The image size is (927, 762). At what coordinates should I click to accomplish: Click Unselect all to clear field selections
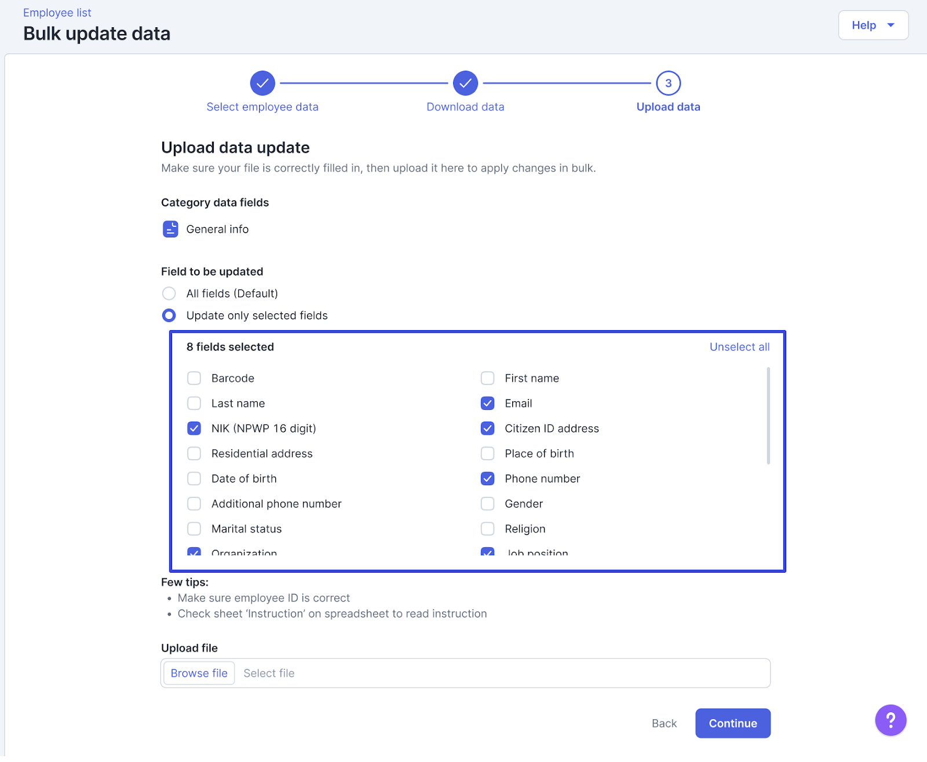[x=739, y=346]
